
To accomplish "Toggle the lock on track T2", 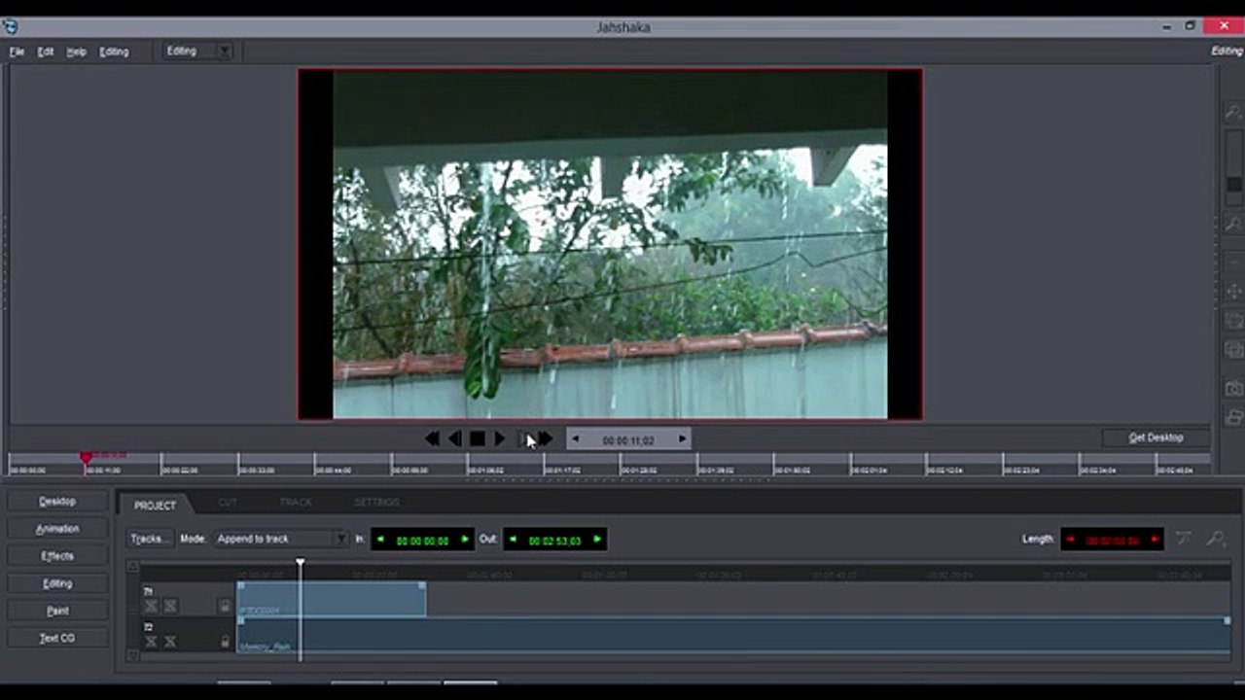I will point(225,642).
